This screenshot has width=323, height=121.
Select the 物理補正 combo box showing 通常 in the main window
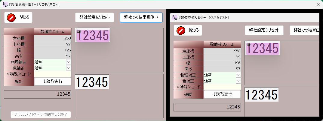(53, 62)
